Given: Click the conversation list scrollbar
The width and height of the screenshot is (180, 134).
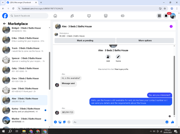Looking at the screenshot, I should (49, 71).
